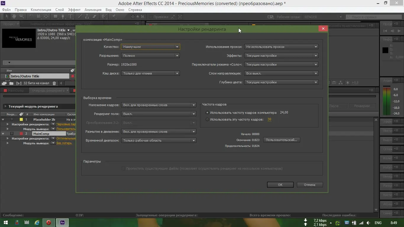Select the Selection arrow tool
Image resolution: width=404 pixels, height=227 pixels.
tap(7, 17)
